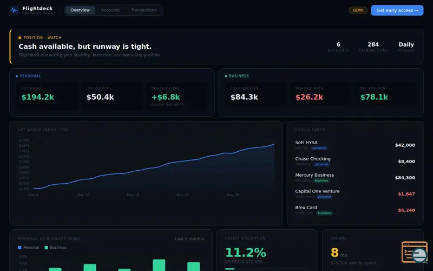This screenshot has width=433, height=271.
Task: Click the business tag under Mercury Business
Action: tap(322, 180)
